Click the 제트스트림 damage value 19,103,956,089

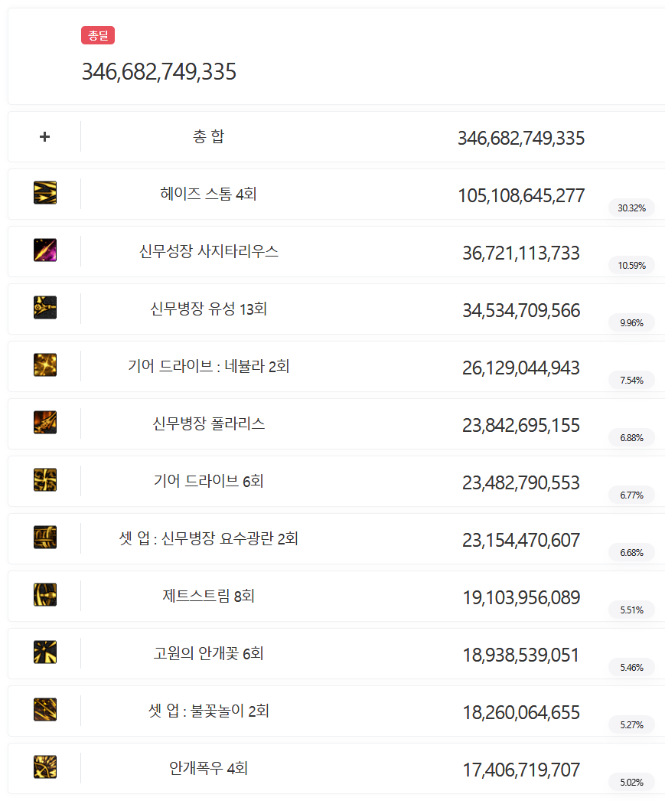(x=521, y=598)
